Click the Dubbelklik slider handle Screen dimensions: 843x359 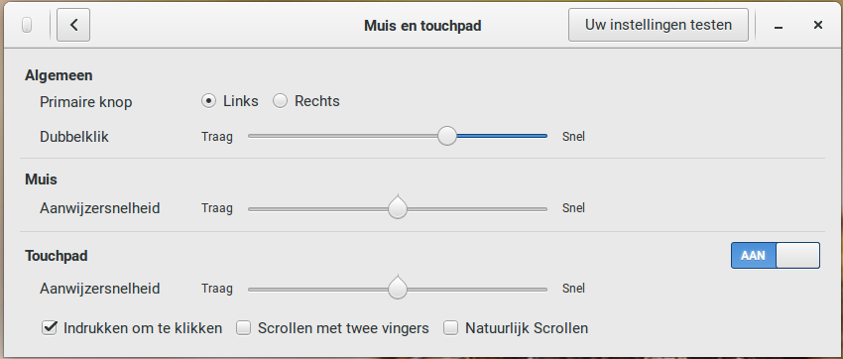(x=446, y=136)
